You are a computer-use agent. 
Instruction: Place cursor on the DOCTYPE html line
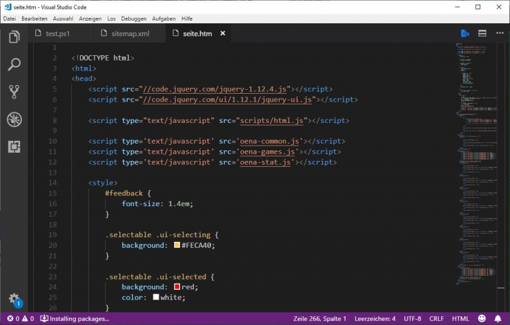click(x=103, y=58)
